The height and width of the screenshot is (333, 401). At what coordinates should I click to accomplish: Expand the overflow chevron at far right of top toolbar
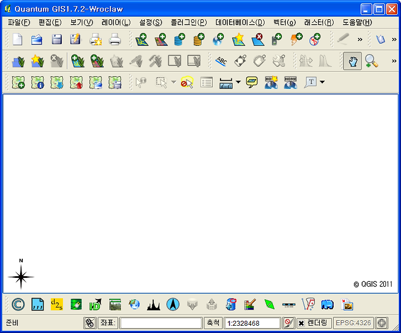pos(394,40)
